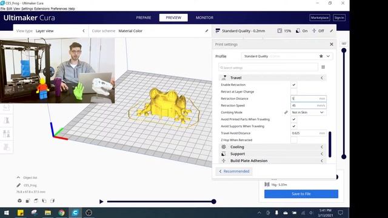Switch to front camera view icon
The image size is (388, 218).
[28, 200]
